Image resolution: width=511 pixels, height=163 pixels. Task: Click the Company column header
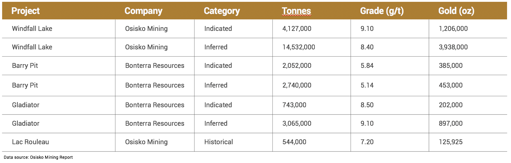143,11
